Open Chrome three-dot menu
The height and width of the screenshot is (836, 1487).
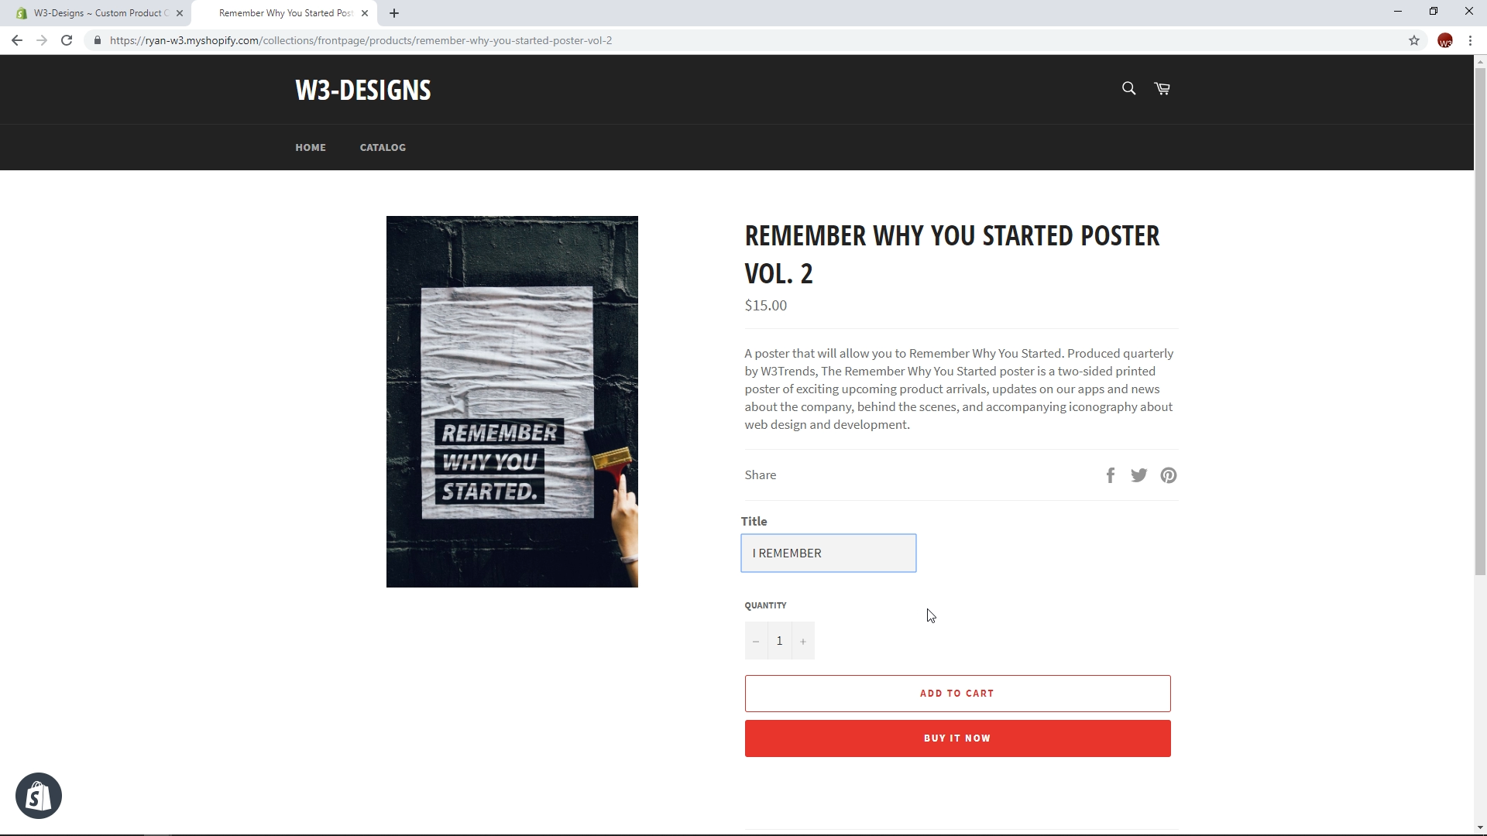click(1470, 40)
